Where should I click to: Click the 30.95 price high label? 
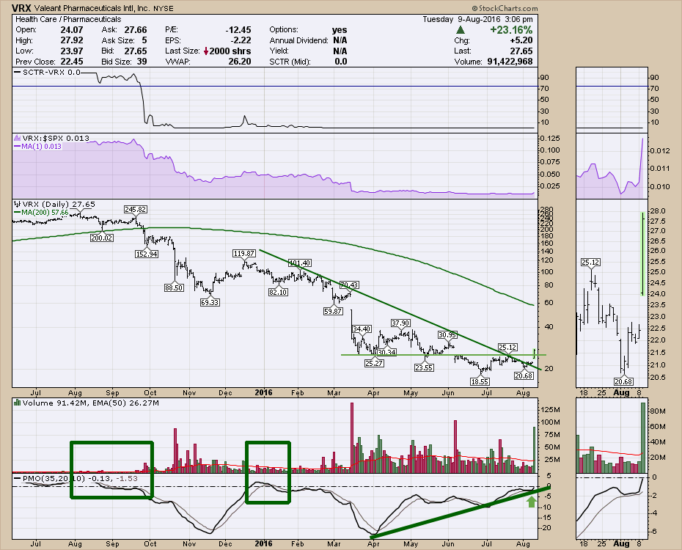[x=447, y=335]
